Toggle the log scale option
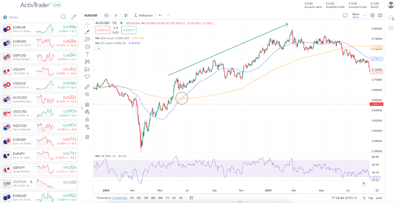Screen dimensions: 397x203 (x=370, y=198)
